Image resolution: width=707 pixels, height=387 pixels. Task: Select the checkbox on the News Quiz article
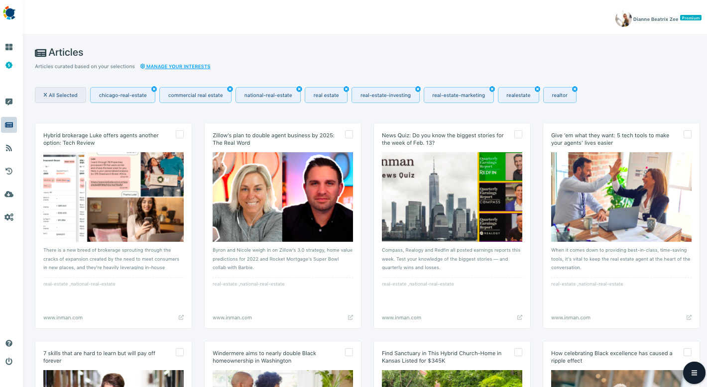[518, 134]
